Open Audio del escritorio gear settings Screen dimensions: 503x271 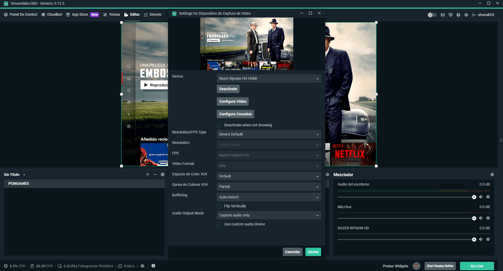pyautogui.click(x=488, y=197)
